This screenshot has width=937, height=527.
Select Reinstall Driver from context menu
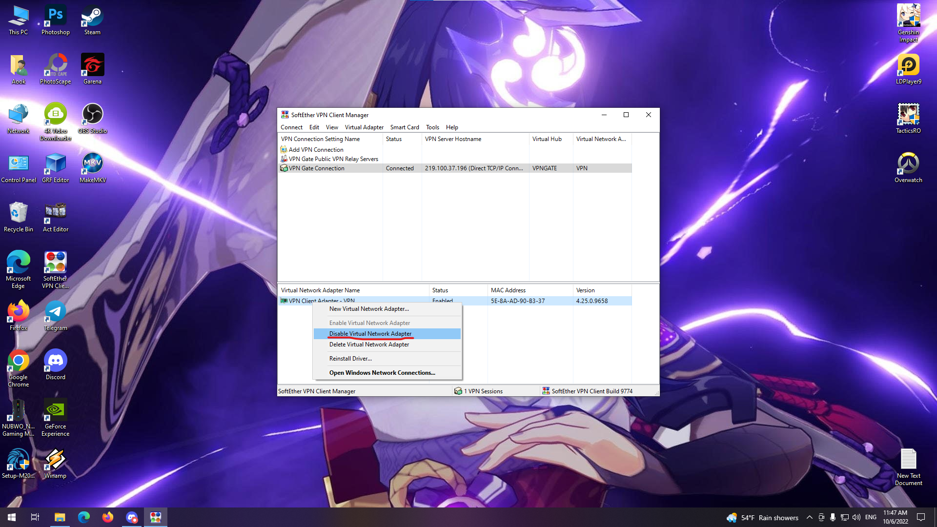(387, 359)
